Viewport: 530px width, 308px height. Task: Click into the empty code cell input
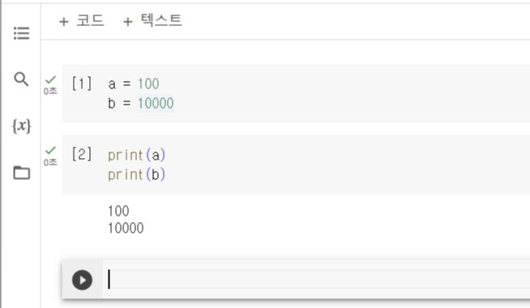pos(316,280)
